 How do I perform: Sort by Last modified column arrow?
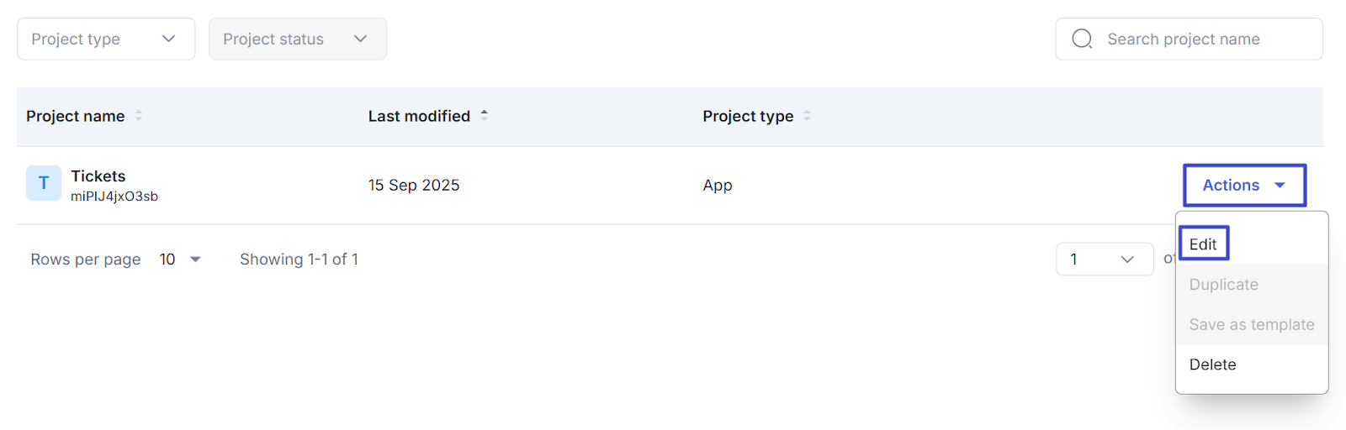(485, 115)
